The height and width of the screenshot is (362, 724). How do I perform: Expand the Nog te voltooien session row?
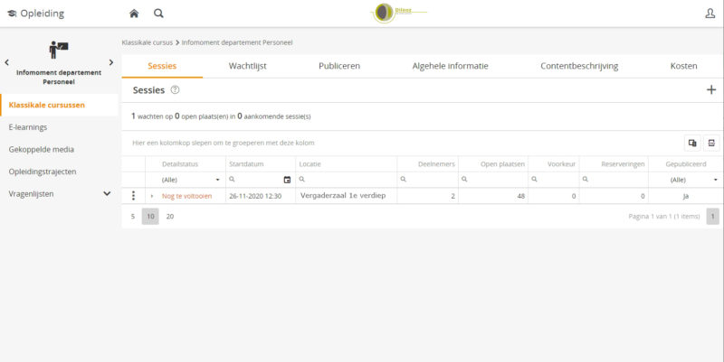(152, 196)
